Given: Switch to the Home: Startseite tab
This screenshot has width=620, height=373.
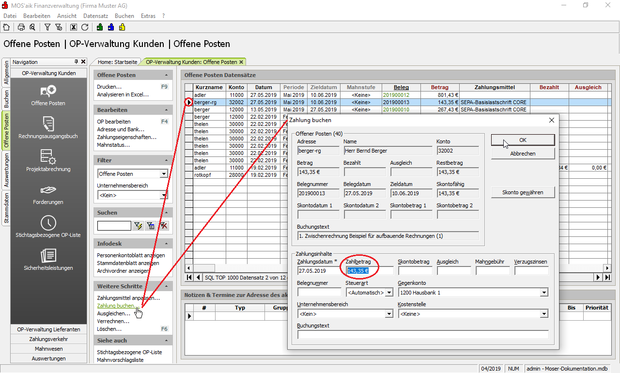Looking at the screenshot, I should (x=118, y=62).
